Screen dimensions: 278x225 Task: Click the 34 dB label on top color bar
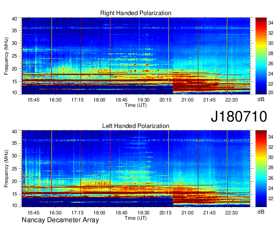(271, 23)
